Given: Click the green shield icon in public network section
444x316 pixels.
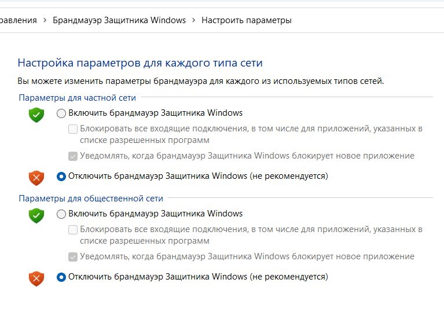Looking at the screenshot, I should 36,216.
